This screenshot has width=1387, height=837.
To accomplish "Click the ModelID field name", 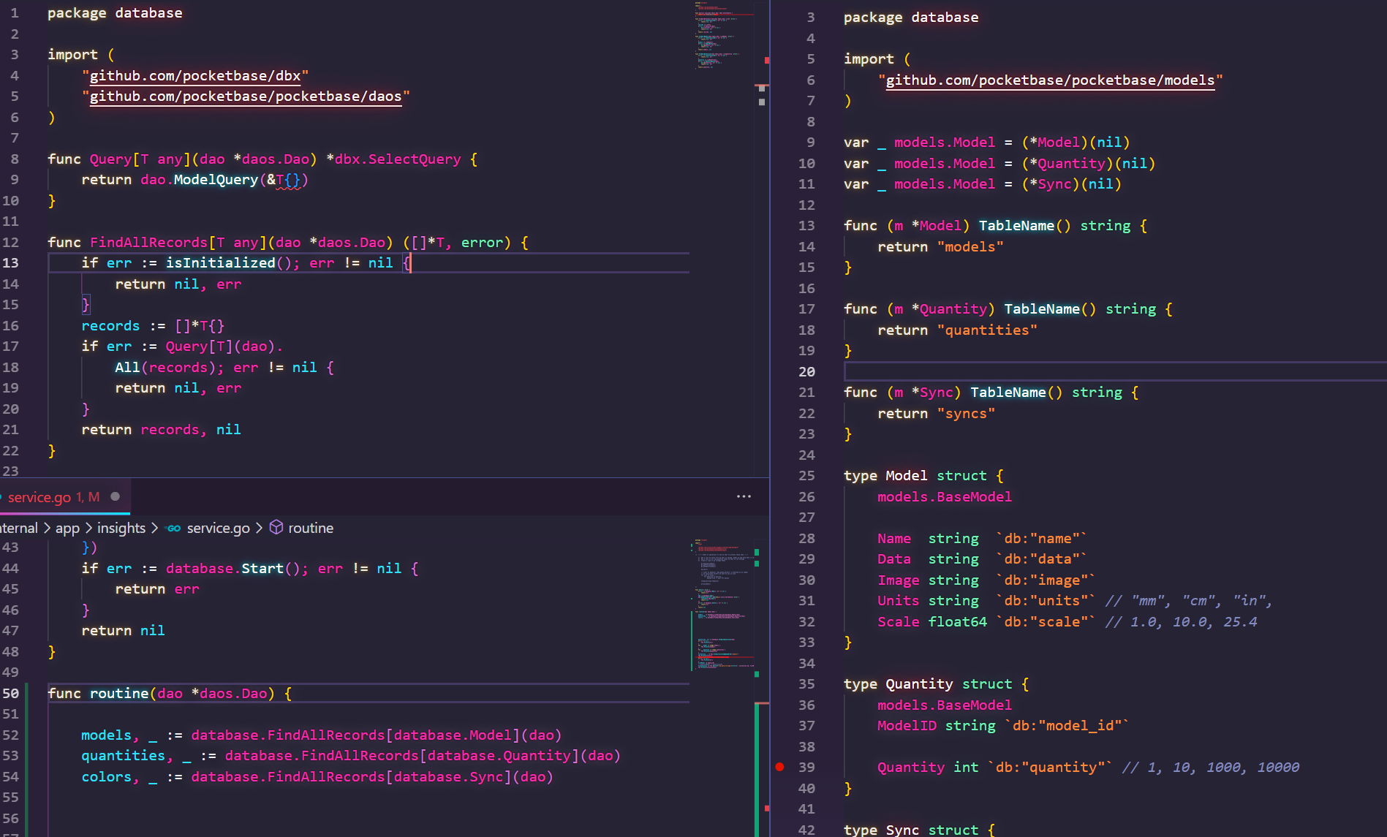I will point(907,726).
